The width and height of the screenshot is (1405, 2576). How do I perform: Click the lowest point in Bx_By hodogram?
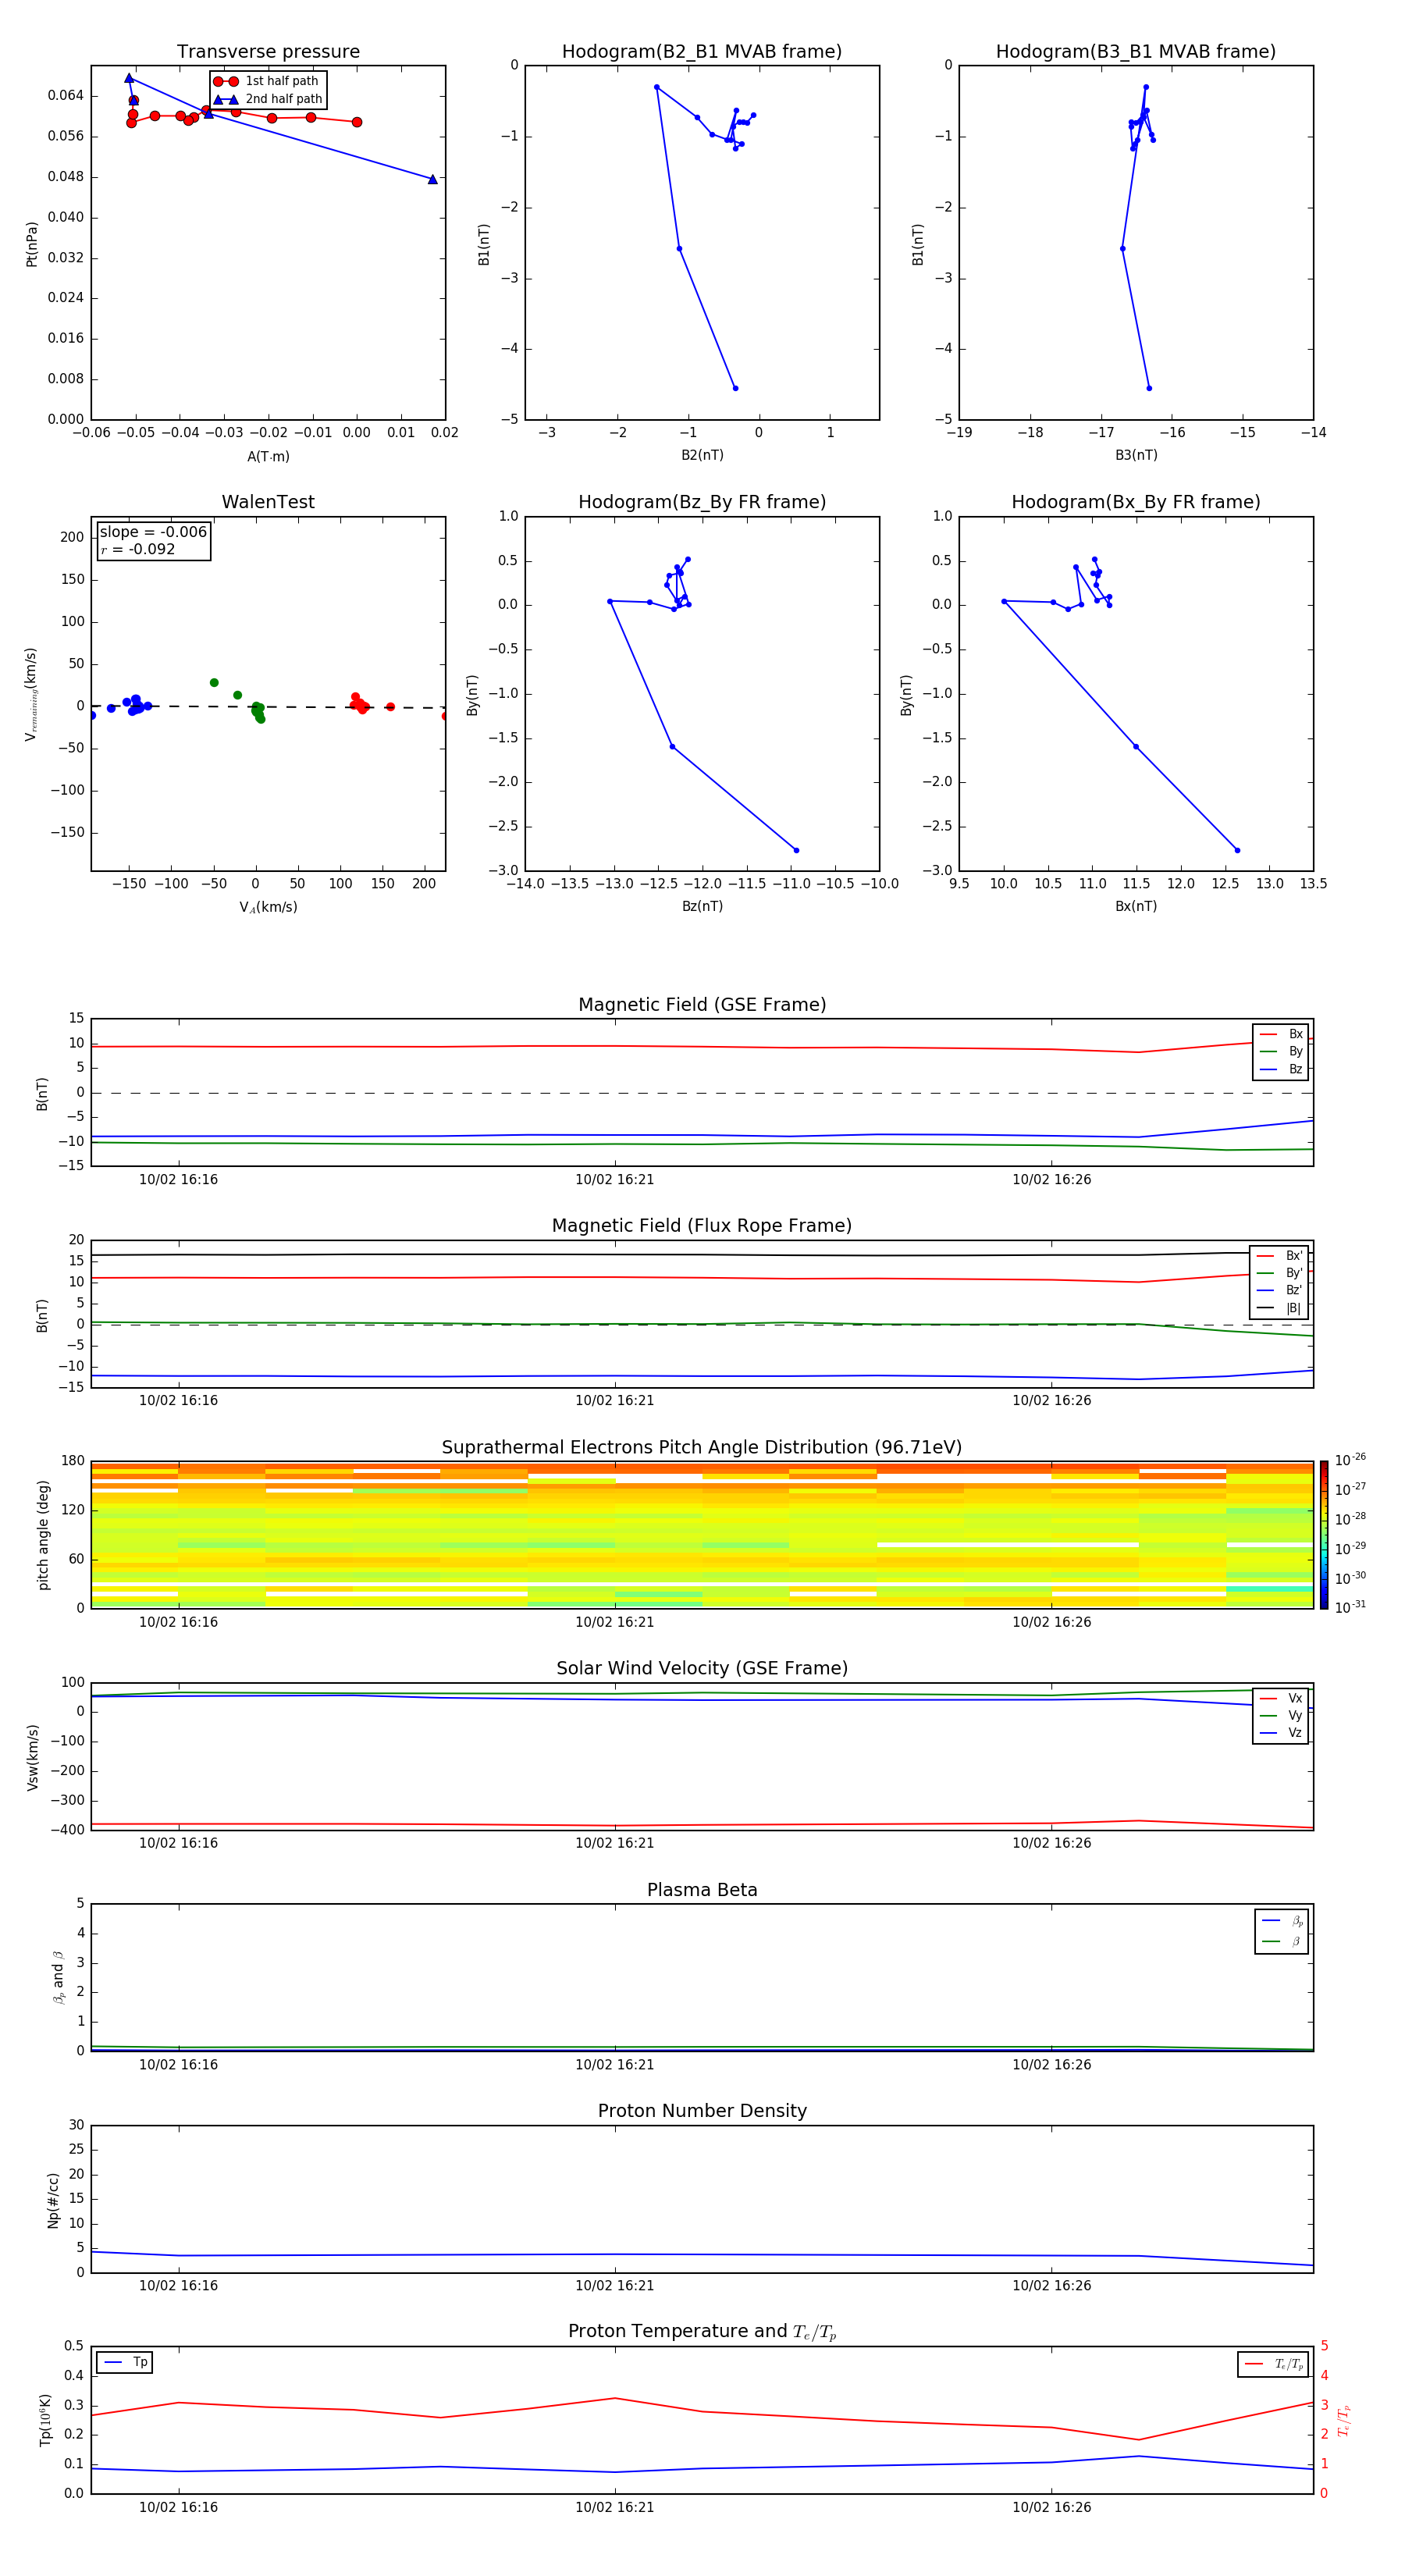click(1237, 851)
